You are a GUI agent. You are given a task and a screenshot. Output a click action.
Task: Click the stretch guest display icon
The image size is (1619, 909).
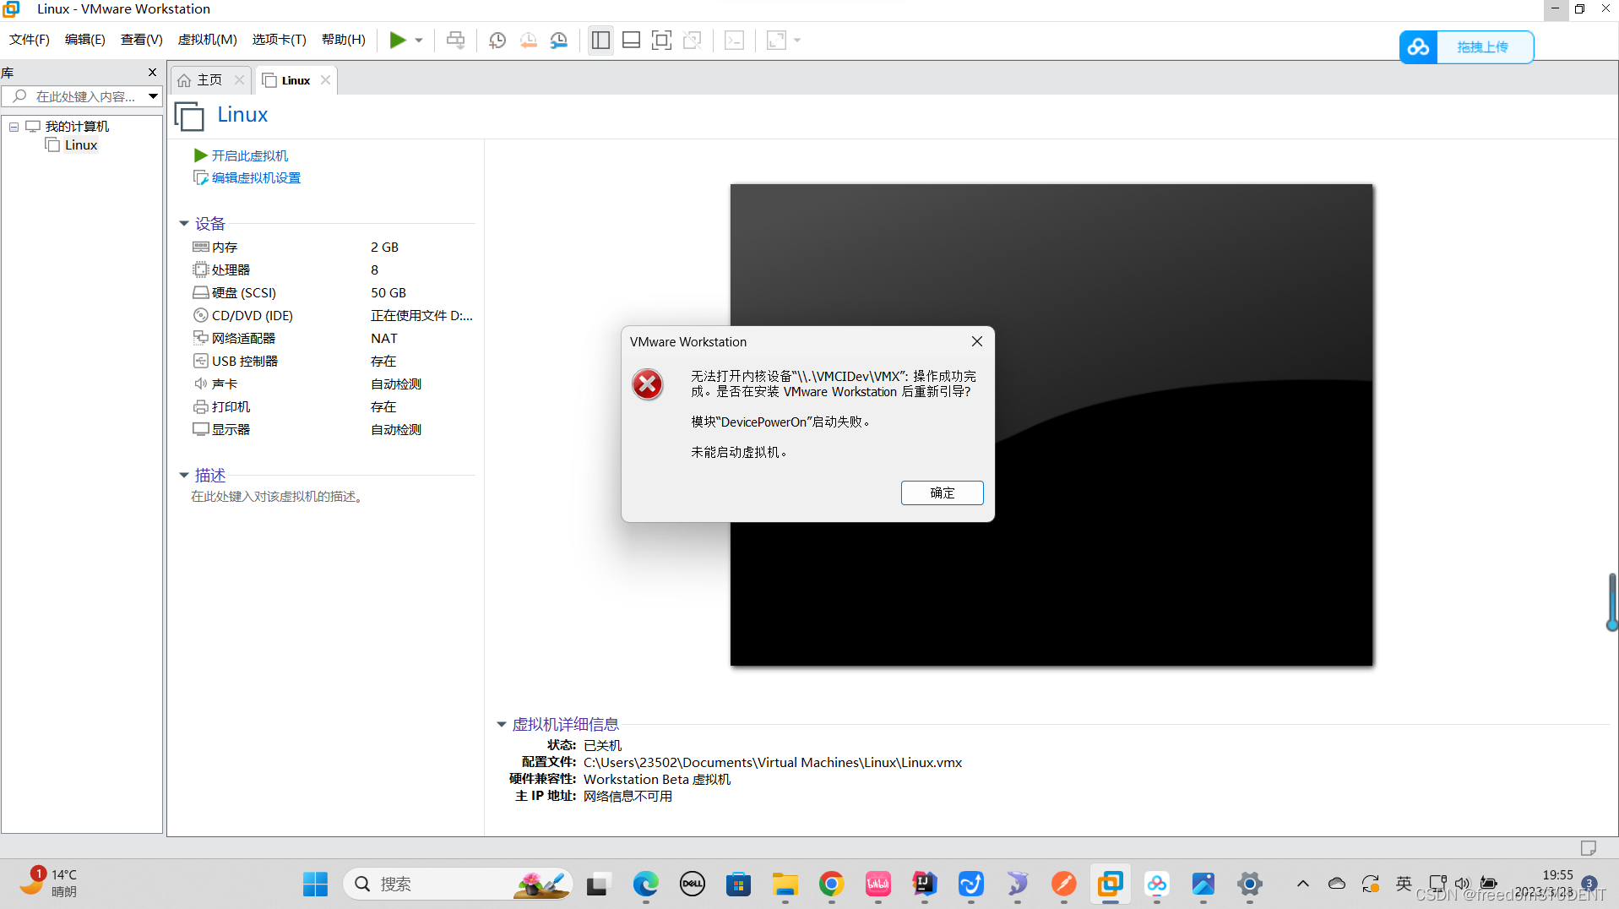[x=776, y=40]
